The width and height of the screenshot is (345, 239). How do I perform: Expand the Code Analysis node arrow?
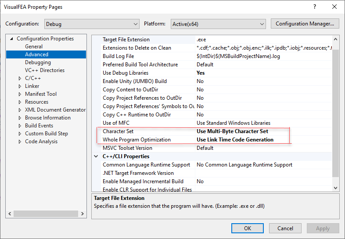20,142
